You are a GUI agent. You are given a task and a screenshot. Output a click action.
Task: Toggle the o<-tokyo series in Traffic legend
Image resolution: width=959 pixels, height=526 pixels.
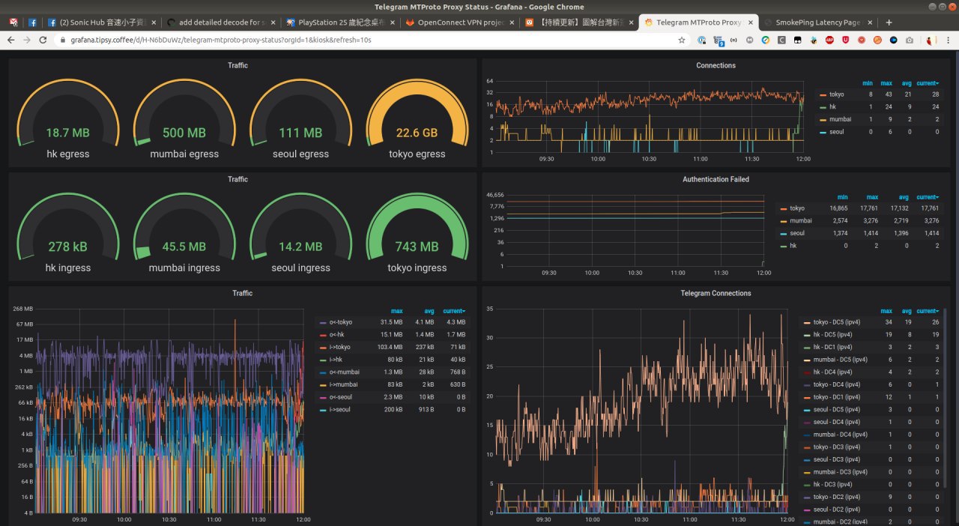341,322
